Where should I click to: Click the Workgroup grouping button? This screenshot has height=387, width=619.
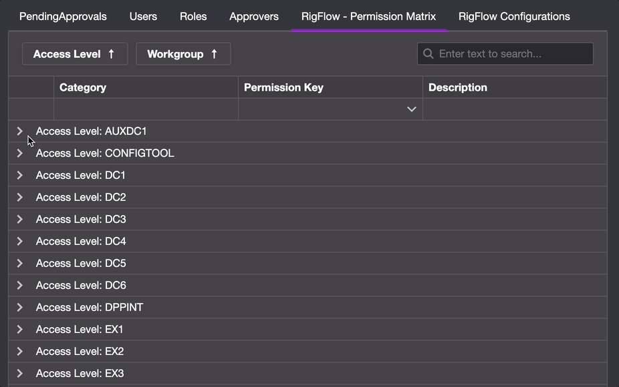[183, 54]
